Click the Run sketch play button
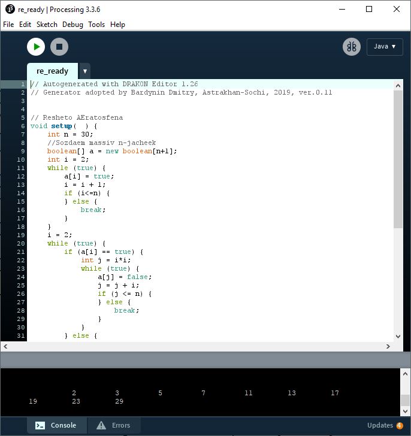 click(x=36, y=47)
